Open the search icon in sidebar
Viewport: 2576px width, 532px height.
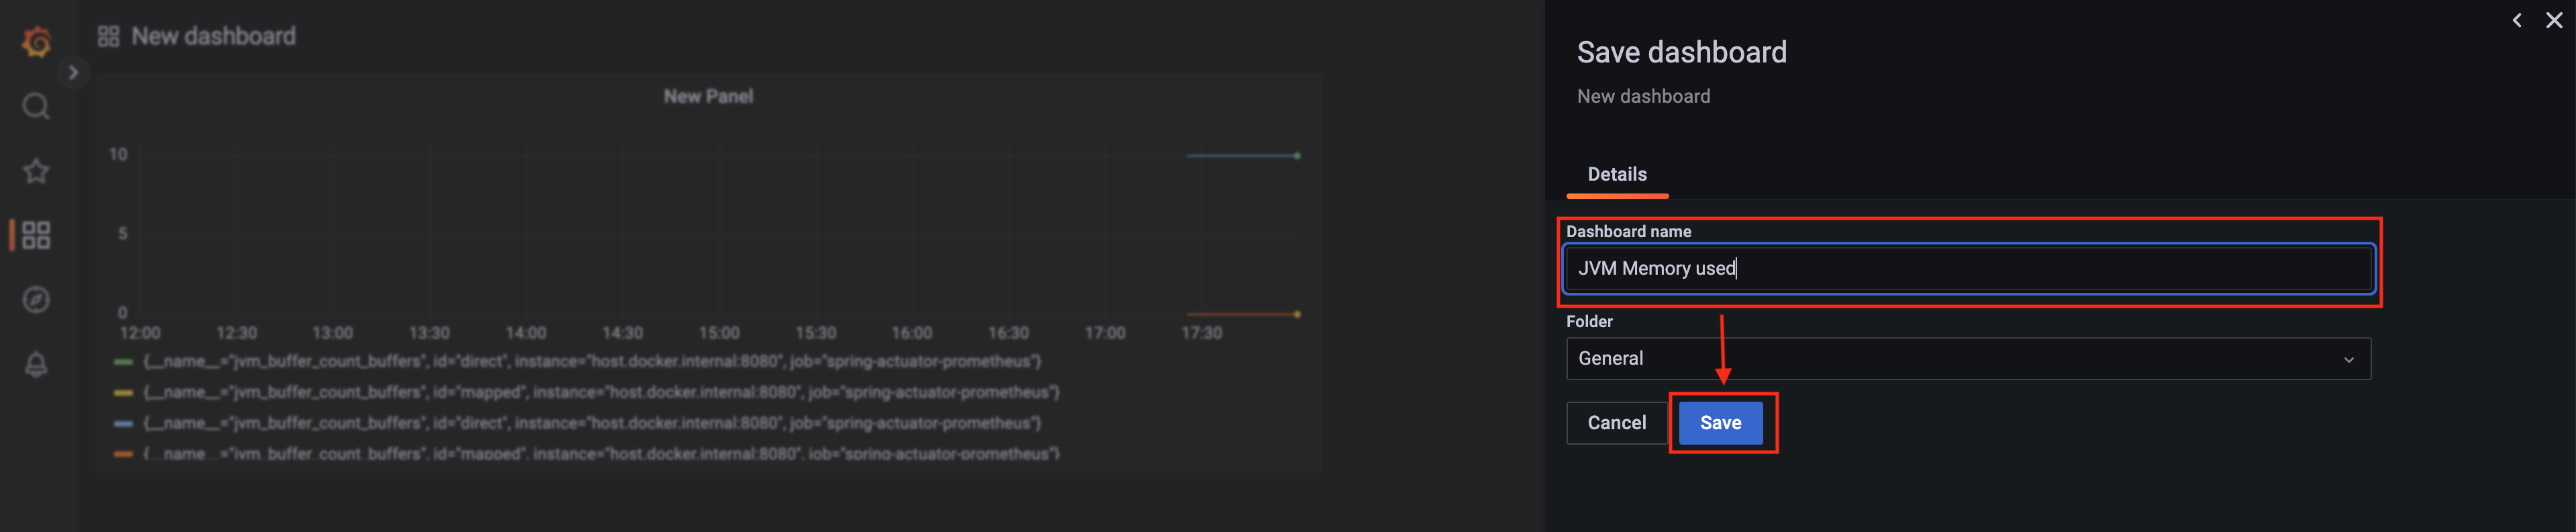click(x=36, y=106)
